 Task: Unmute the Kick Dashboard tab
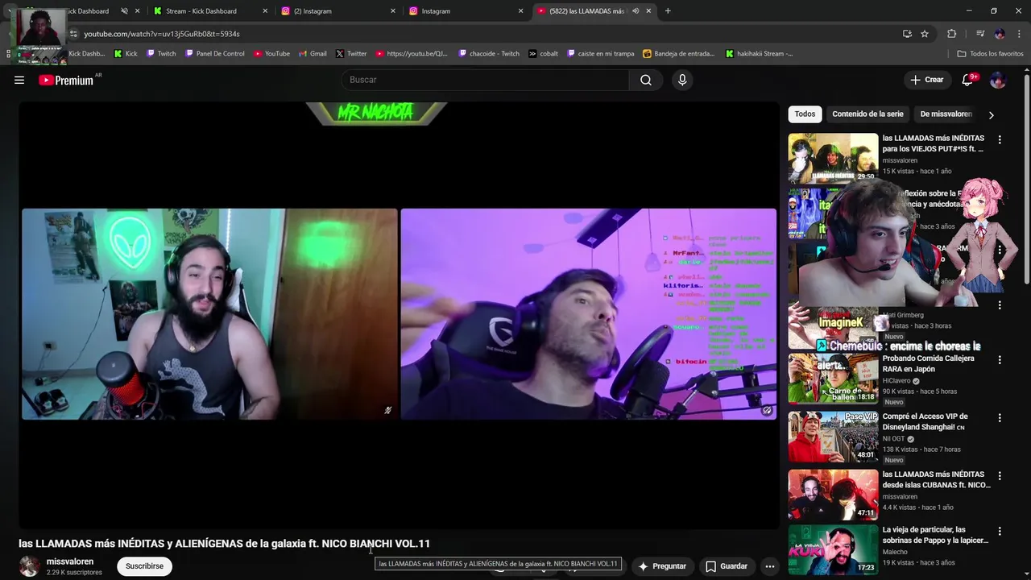tap(124, 11)
